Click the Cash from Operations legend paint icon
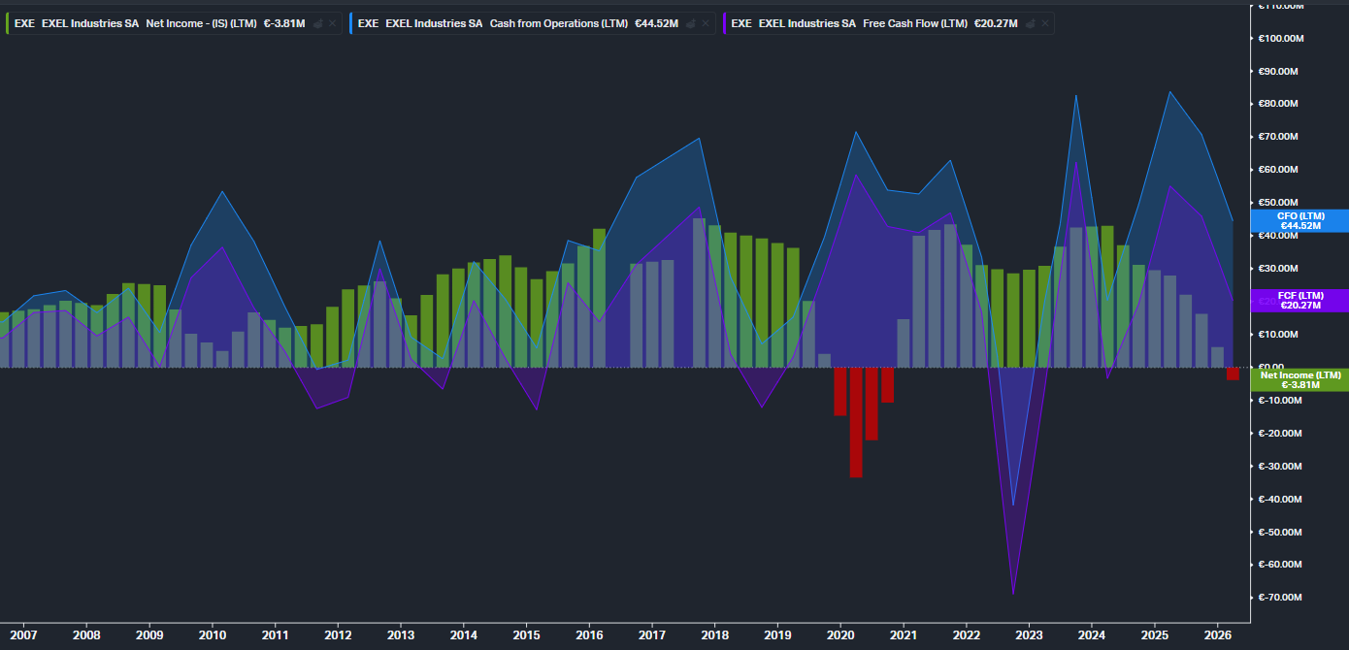Viewport: 1349px width, 650px height. [690, 23]
